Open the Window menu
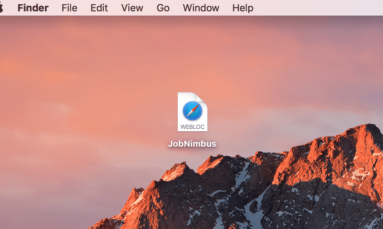The width and height of the screenshot is (383, 229). pyautogui.click(x=201, y=8)
